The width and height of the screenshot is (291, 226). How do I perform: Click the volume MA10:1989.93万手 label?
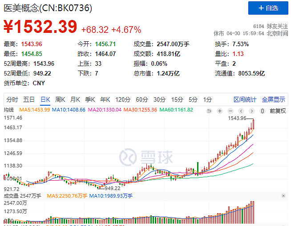tap(111, 196)
